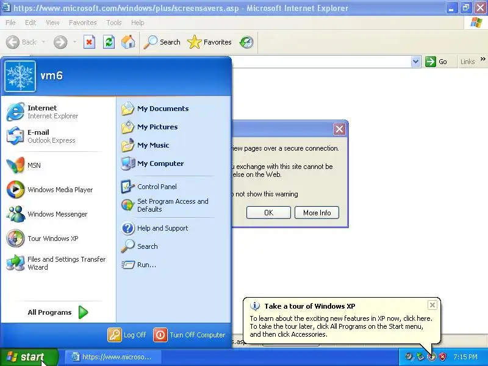Click the Stop loading icon

tap(89, 42)
